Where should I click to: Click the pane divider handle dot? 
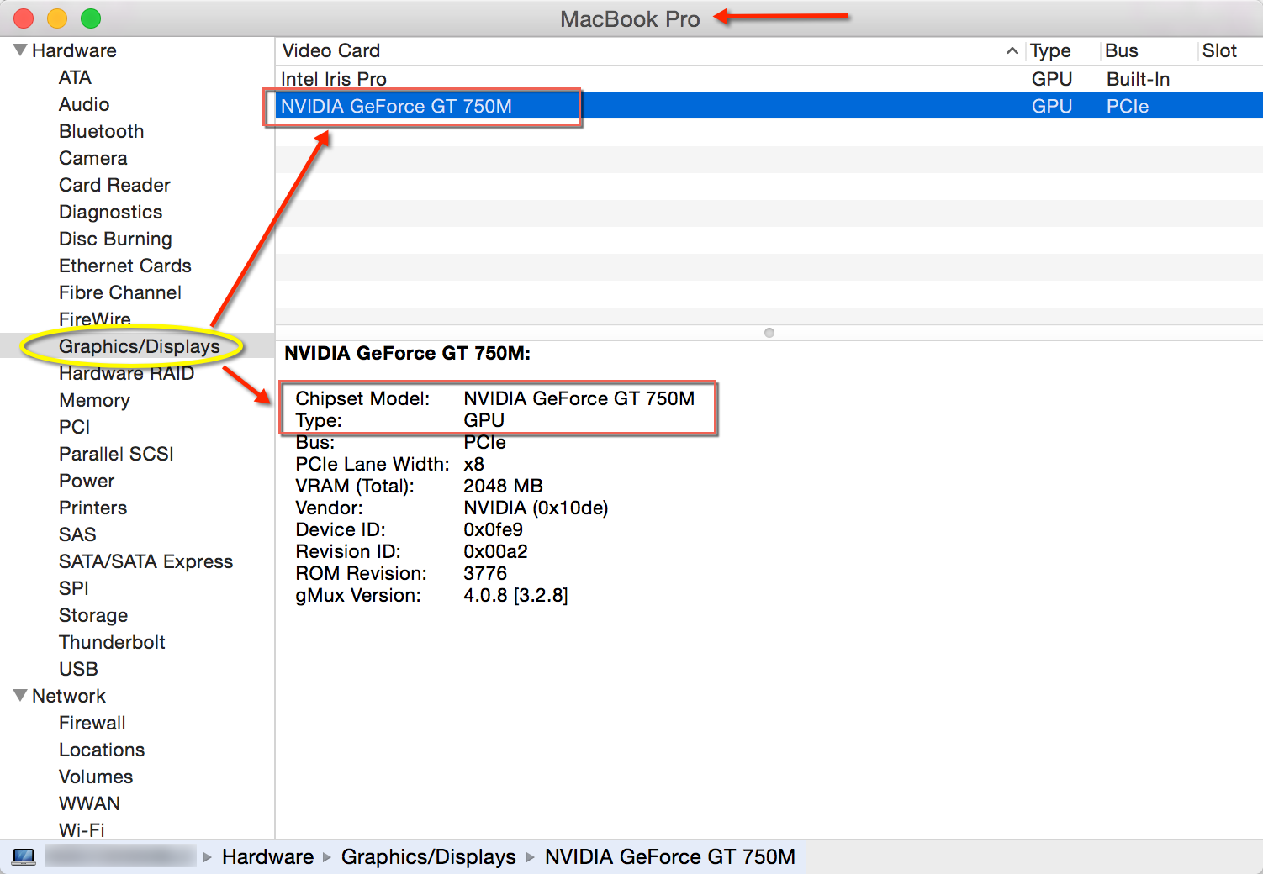pos(769,333)
